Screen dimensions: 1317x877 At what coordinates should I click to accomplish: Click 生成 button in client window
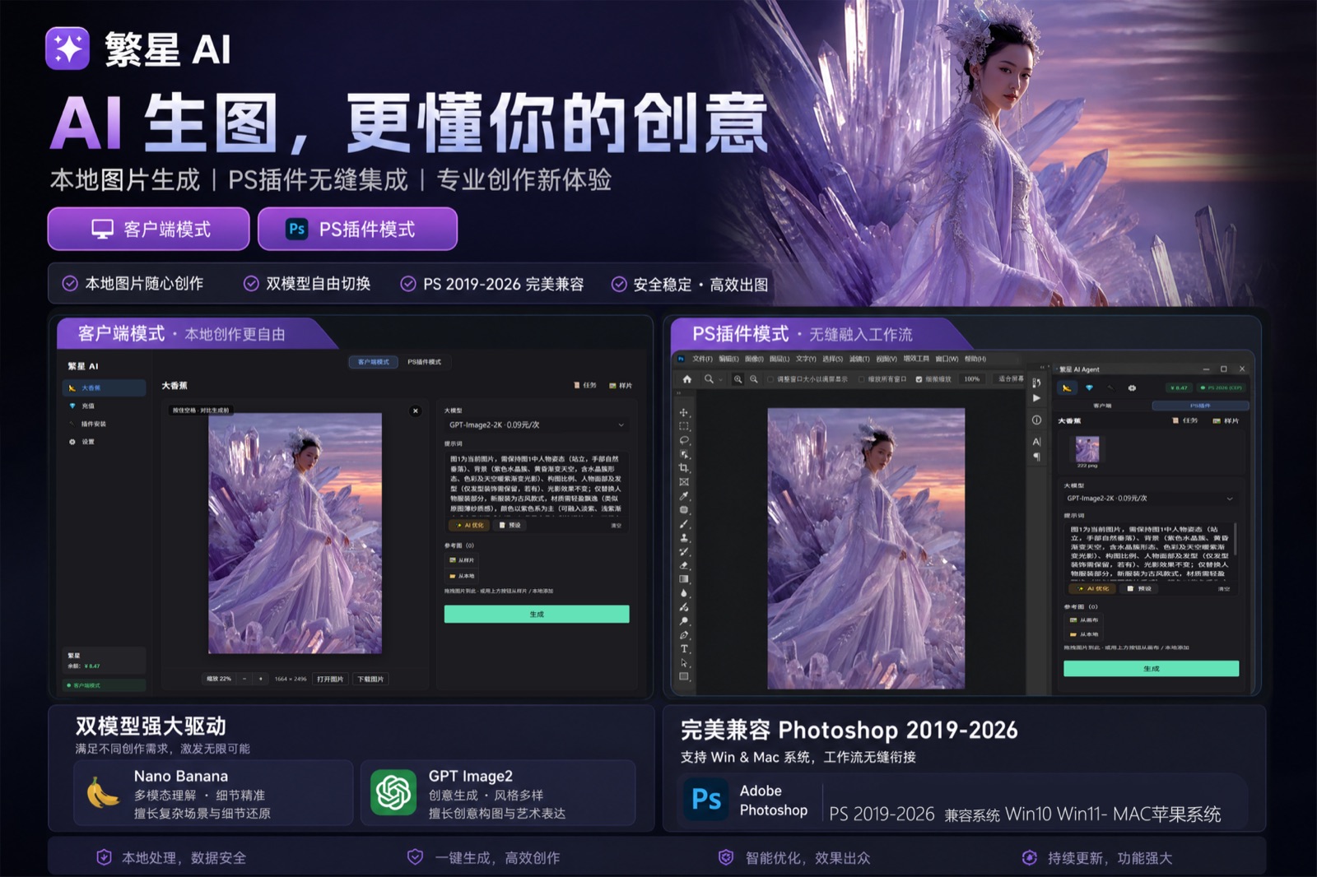[537, 615]
